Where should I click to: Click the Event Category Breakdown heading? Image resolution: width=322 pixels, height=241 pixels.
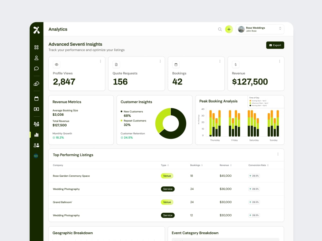(x=195, y=233)
